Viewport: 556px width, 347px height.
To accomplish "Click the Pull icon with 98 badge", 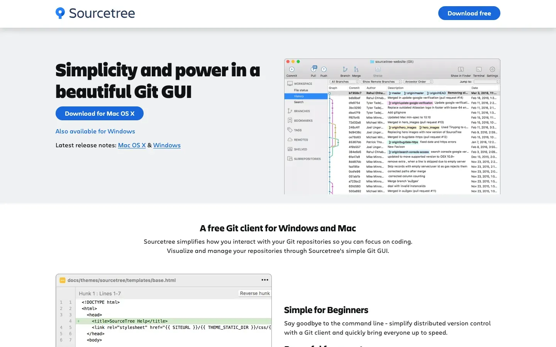I will [x=314, y=69].
